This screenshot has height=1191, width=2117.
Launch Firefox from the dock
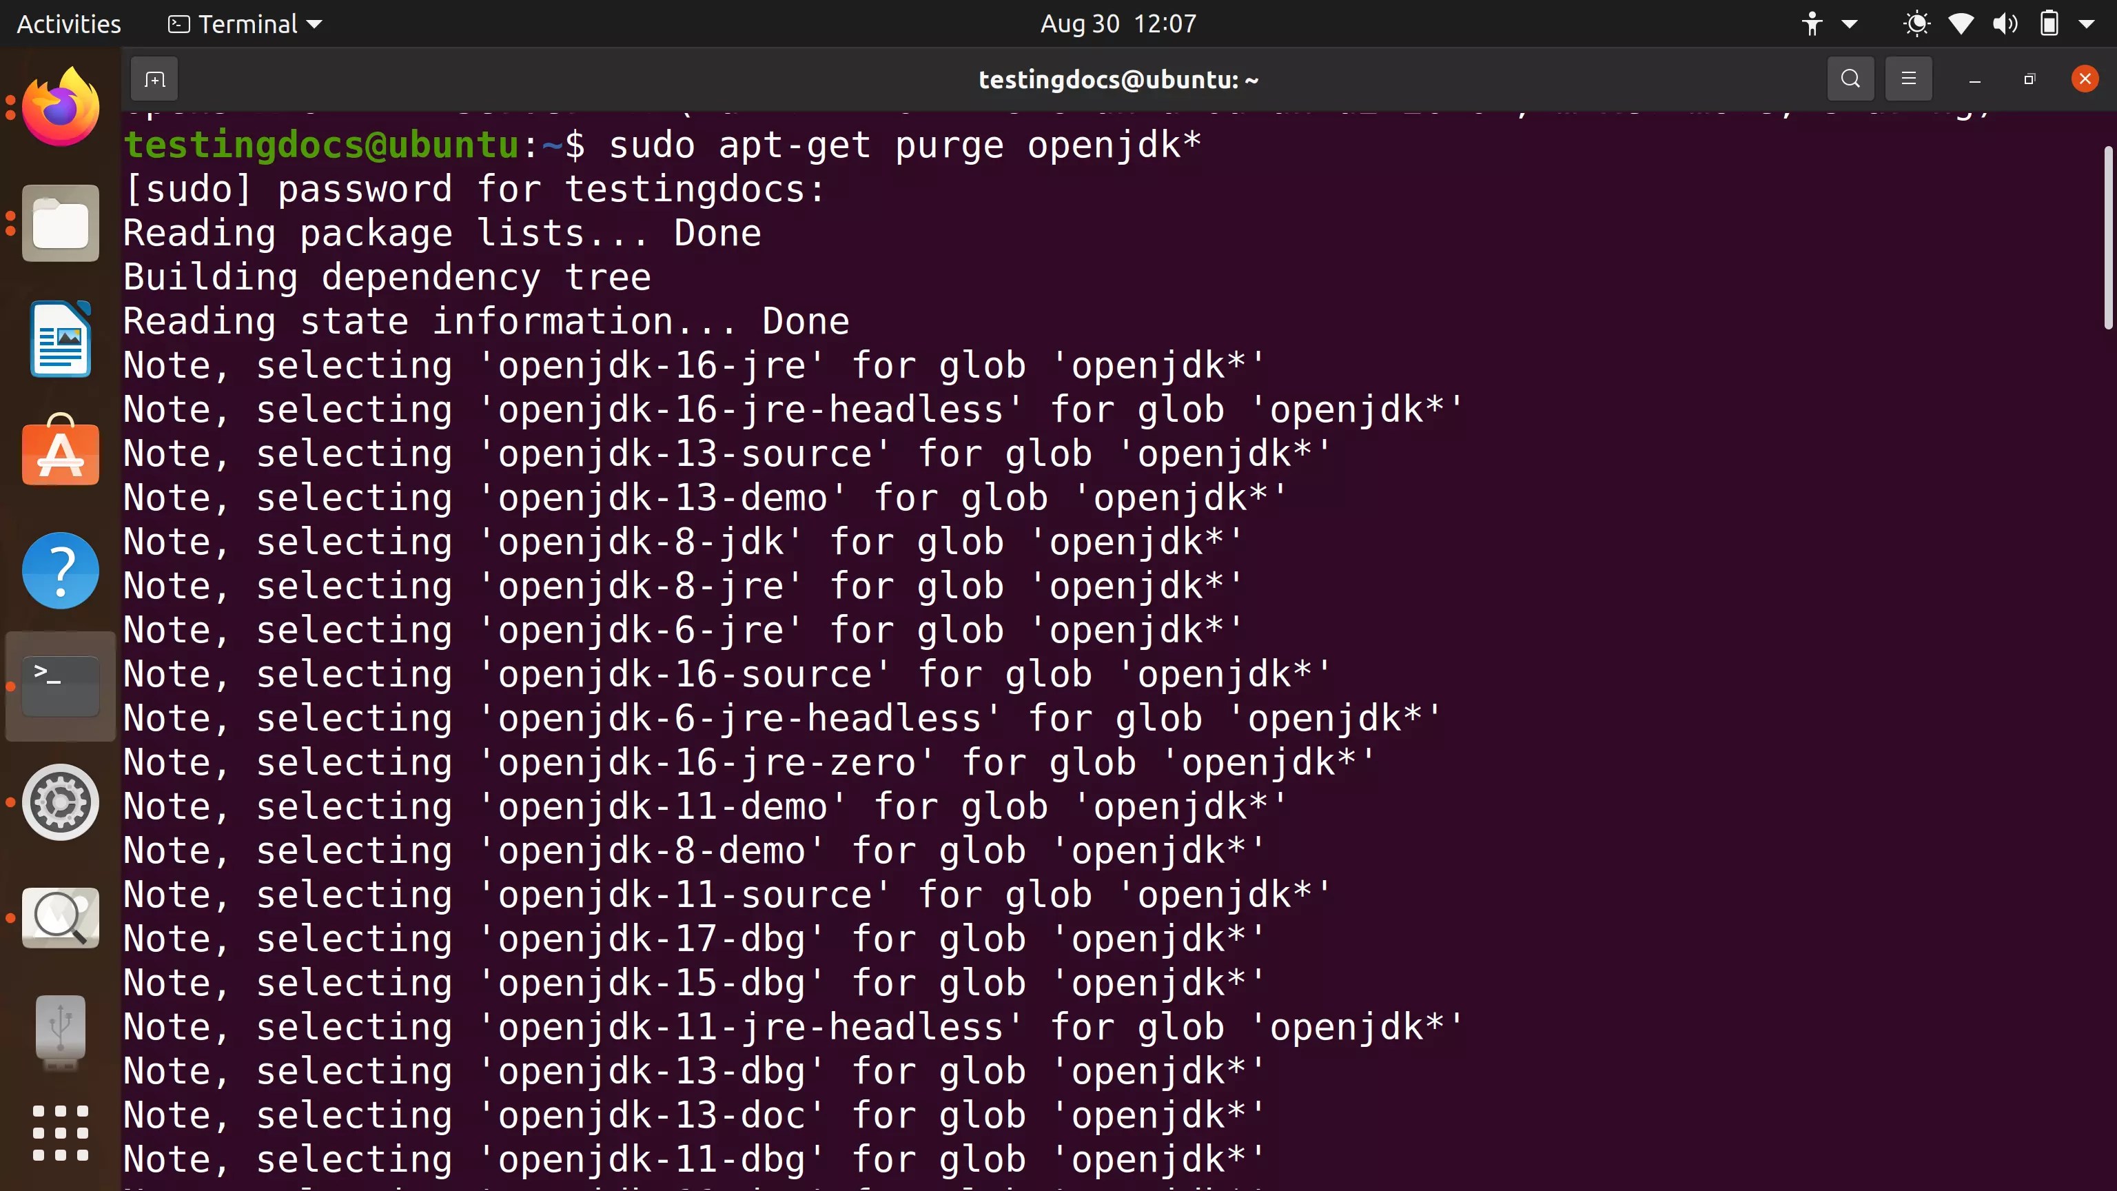60,105
